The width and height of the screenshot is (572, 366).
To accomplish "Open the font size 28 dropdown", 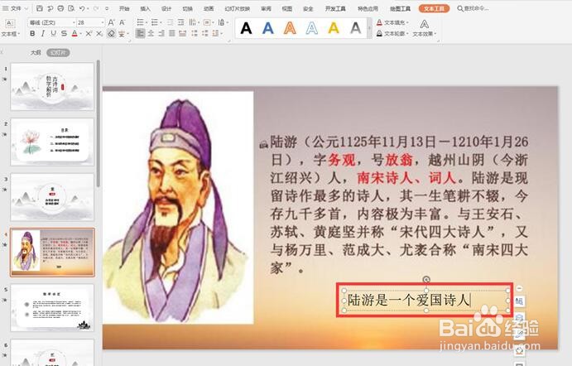I will (103, 22).
